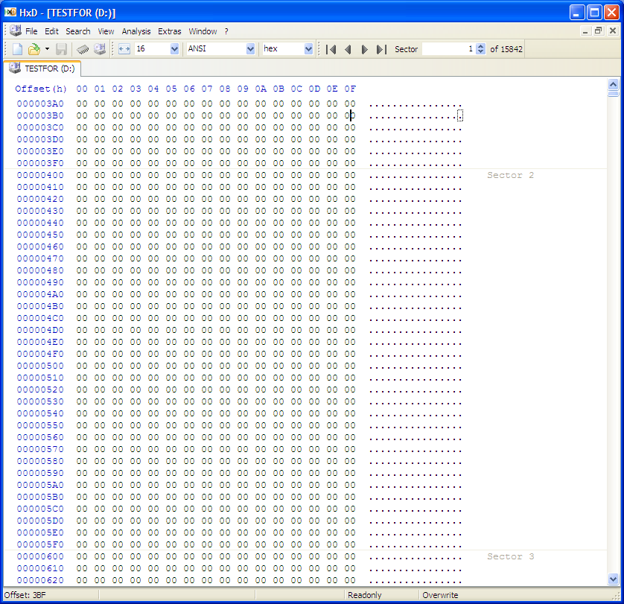Minimize the inner document window
The image size is (624, 604).
pyautogui.click(x=585, y=31)
